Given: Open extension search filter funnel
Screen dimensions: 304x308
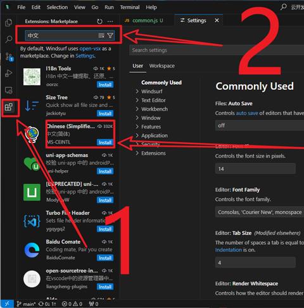Looking at the screenshot, I should (x=110, y=35).
